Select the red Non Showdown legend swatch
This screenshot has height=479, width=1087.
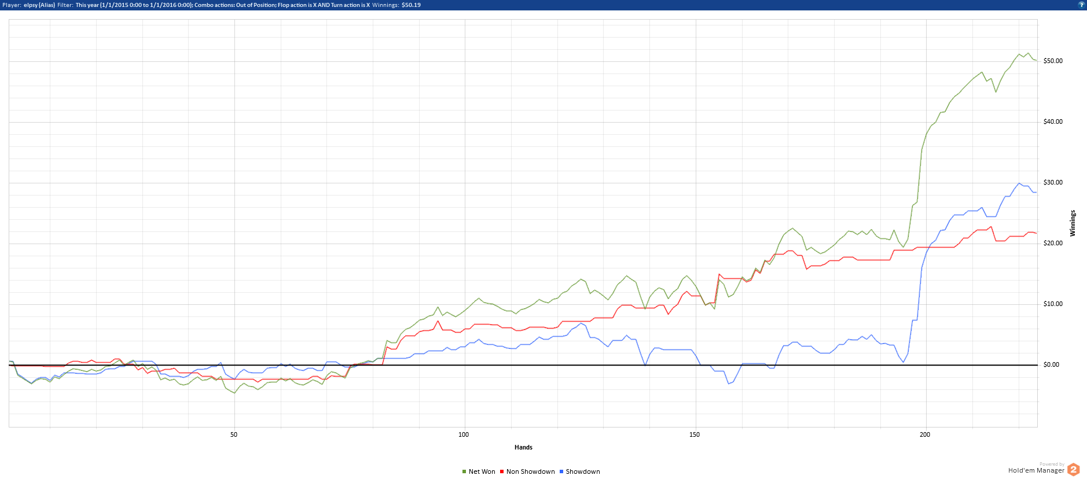[502, 471]
